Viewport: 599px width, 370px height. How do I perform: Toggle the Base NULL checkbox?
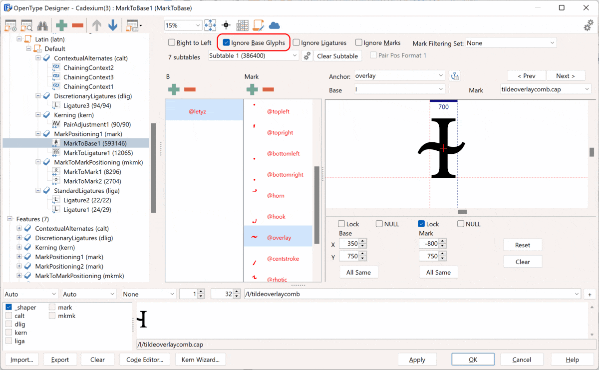coord(379,224)
